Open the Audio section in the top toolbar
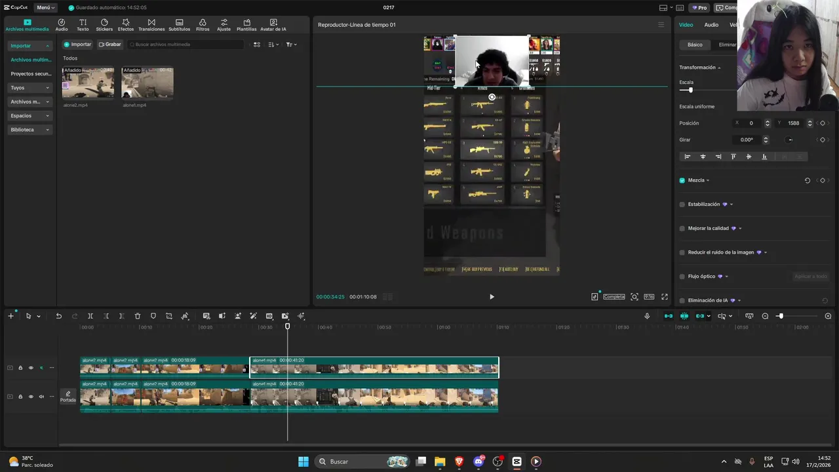The image size is (839, 472). click(x=62, y=25)
